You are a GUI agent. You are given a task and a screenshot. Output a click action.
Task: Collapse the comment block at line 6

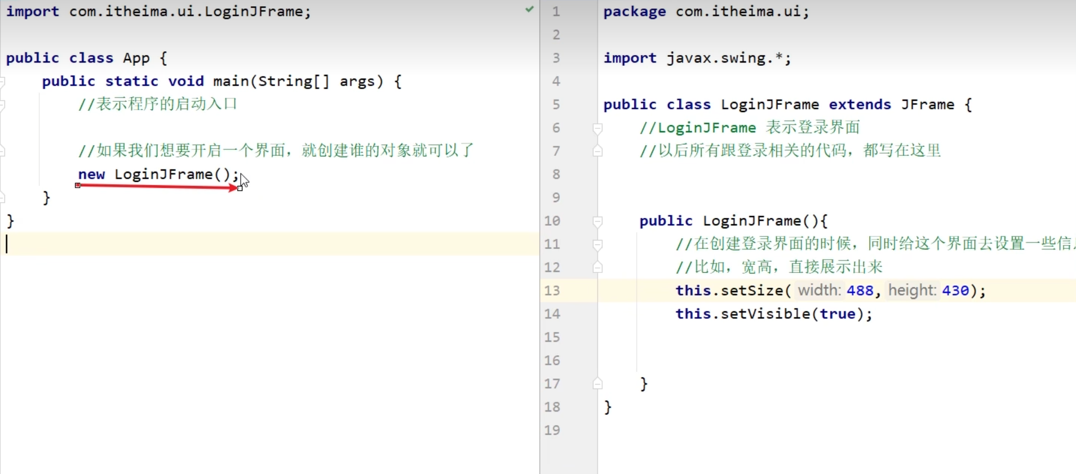pyautogui.click(x=597, y=128)
